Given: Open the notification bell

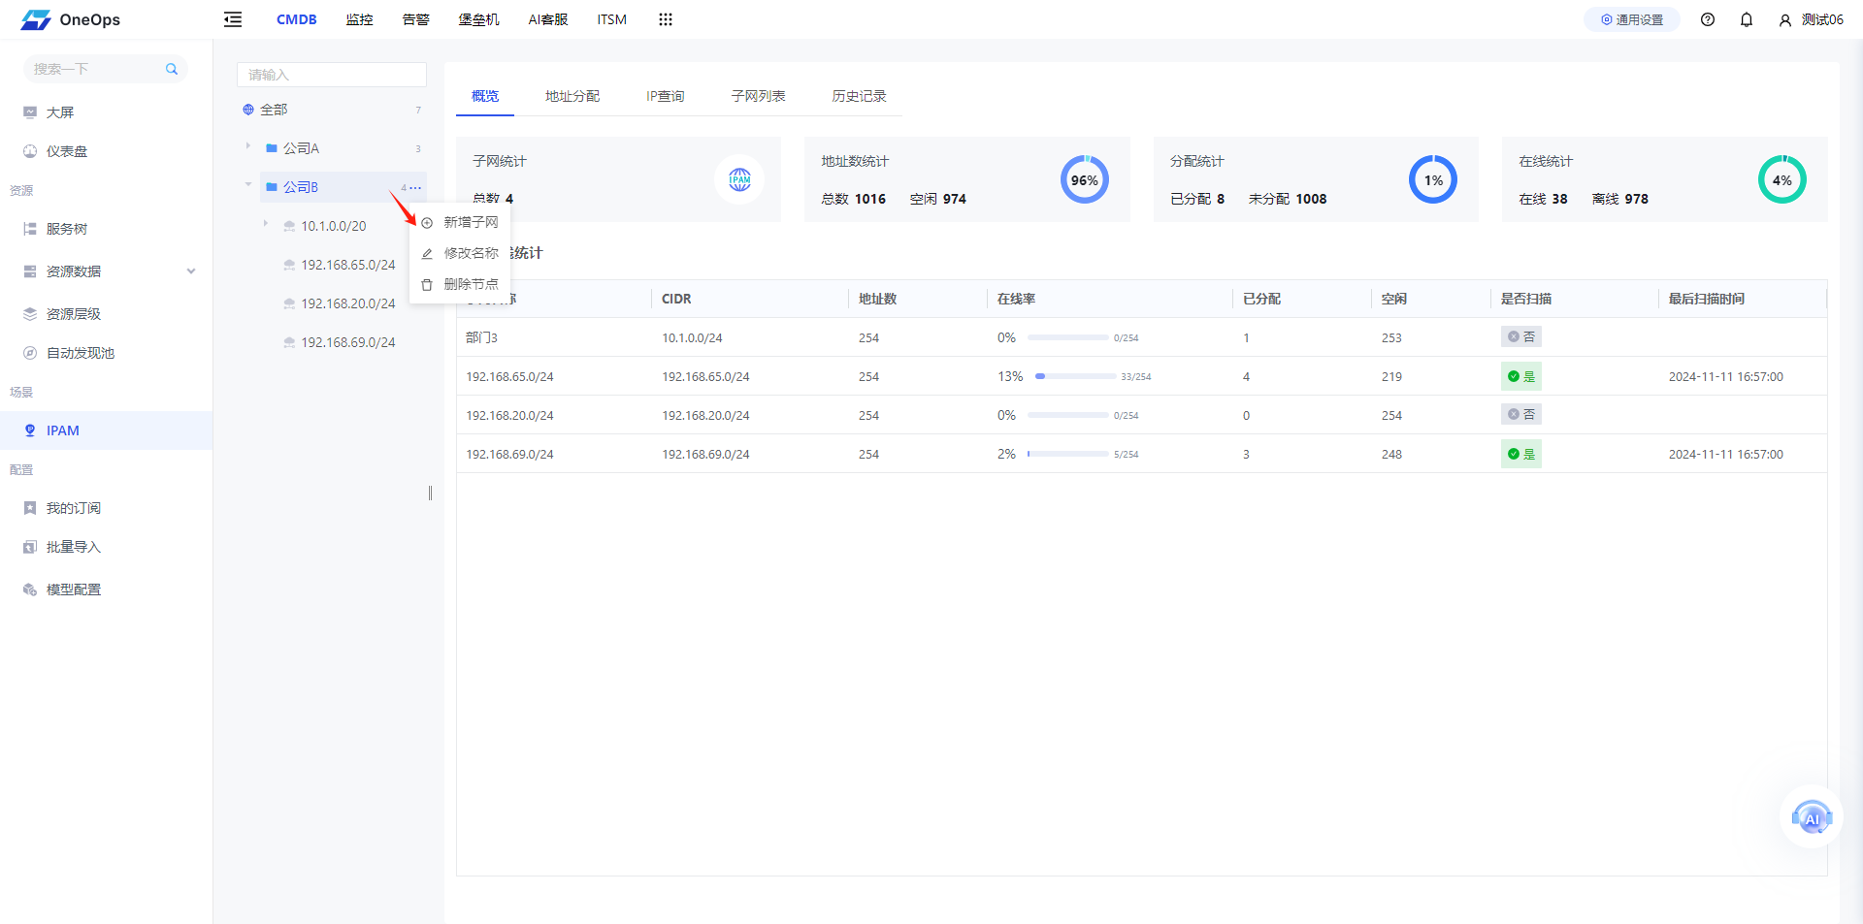Looking at the screenshot, I should click(1747, 19).
